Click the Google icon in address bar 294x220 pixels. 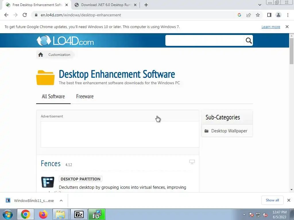(x=239, y=15)
